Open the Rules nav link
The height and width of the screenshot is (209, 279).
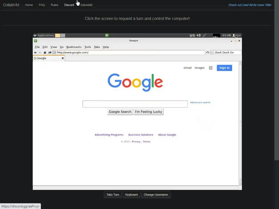pyautogui.click(x=54, y=5)
